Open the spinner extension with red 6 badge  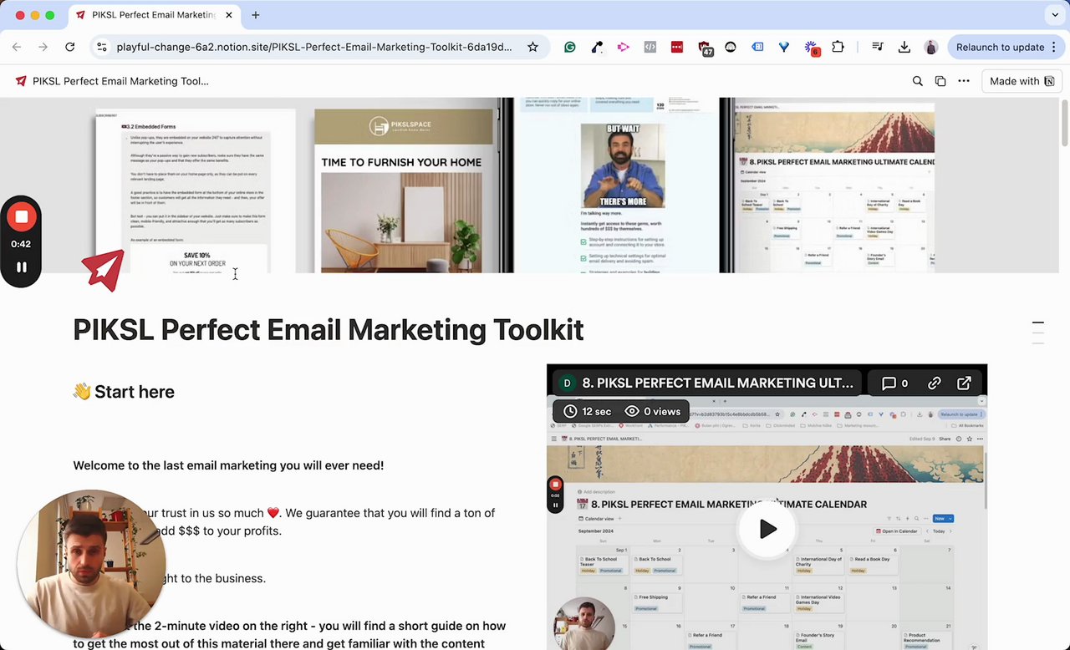click(x=812, y=48)
